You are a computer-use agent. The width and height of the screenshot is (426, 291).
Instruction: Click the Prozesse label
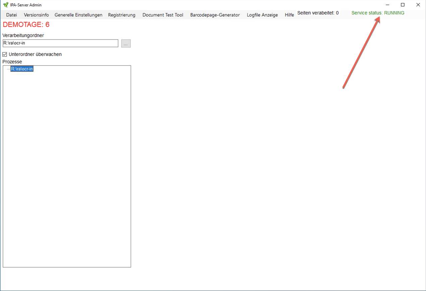click(12, 62)
